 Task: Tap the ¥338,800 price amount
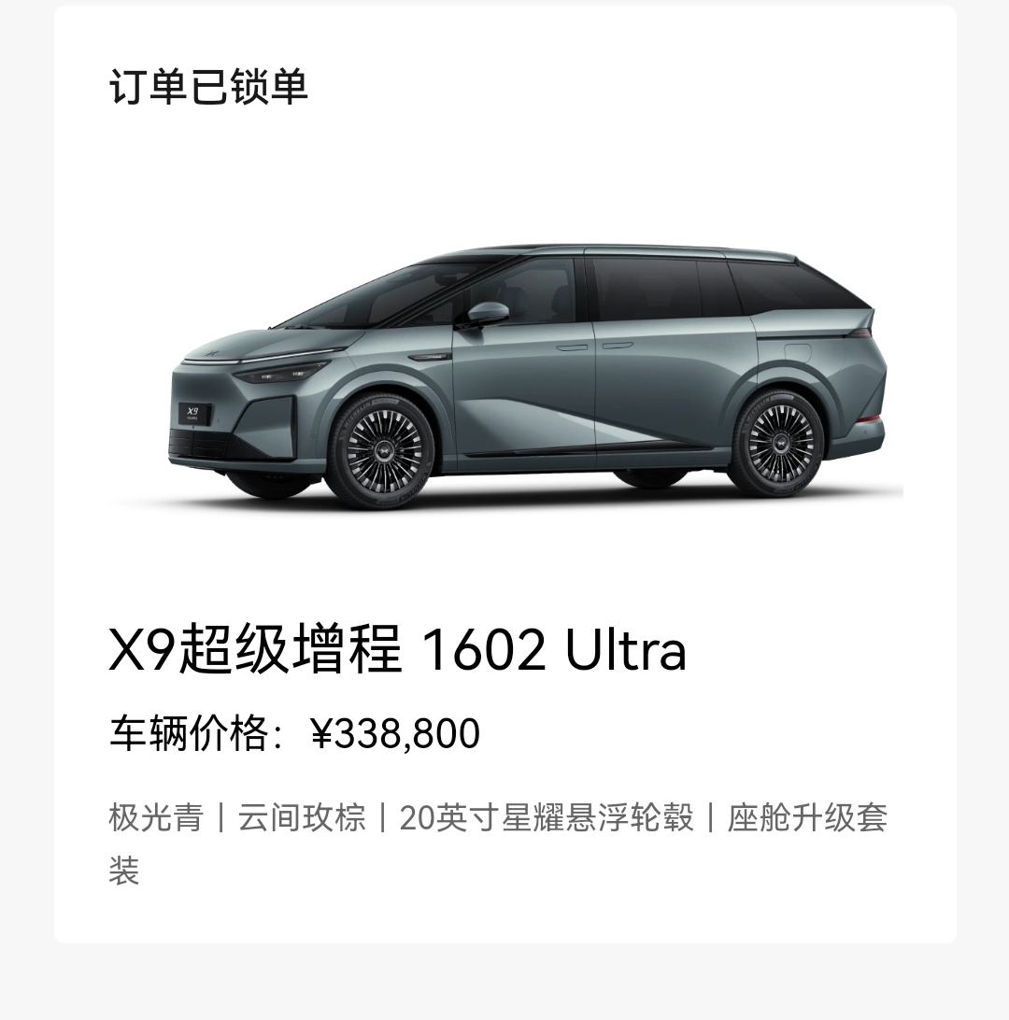click(x=395, y=733)
